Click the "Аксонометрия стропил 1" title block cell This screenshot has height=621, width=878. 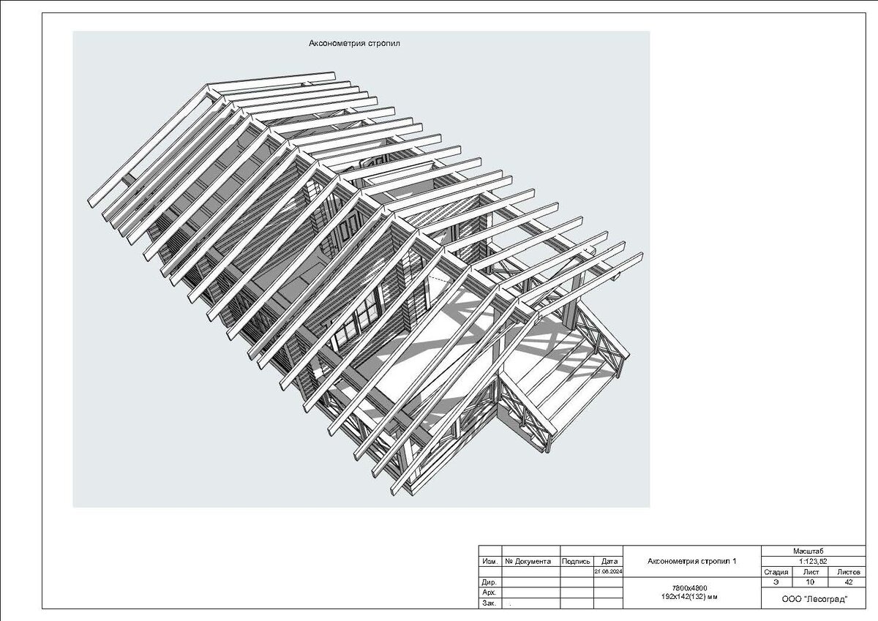click(x=692, y=562)
